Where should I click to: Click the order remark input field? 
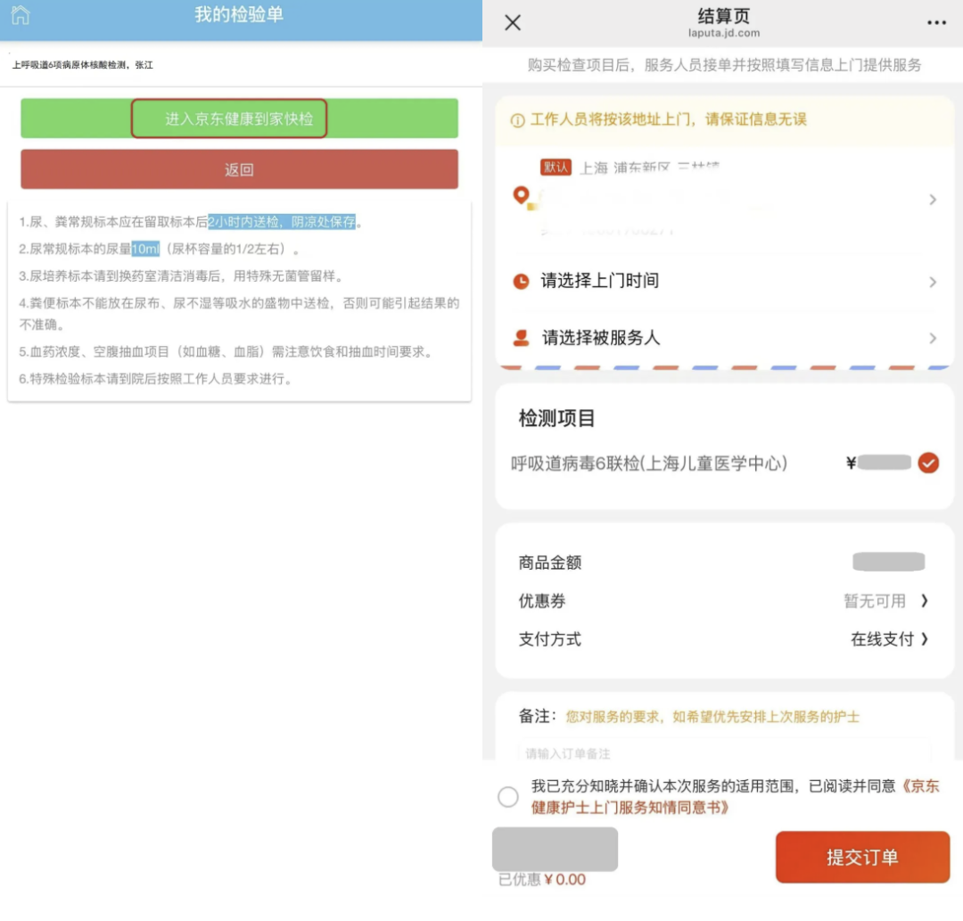724,753
